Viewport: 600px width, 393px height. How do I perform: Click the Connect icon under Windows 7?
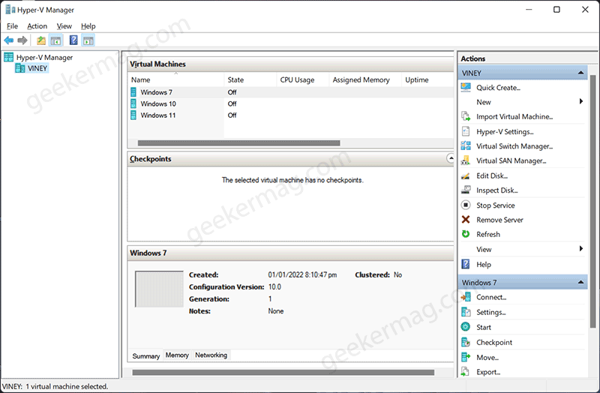coord(466,297)
